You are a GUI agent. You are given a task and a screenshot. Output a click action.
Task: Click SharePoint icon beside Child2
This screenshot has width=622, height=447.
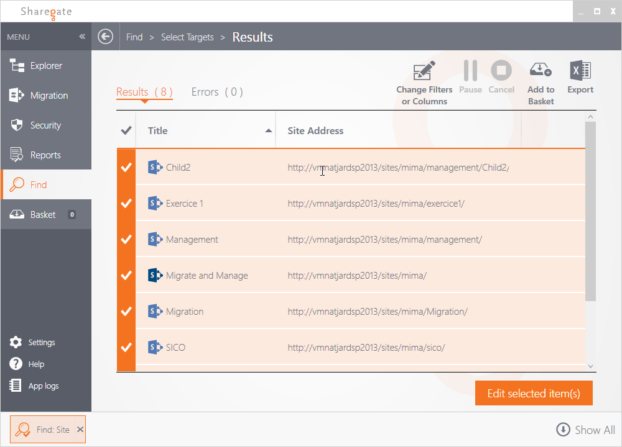[155, 168]
